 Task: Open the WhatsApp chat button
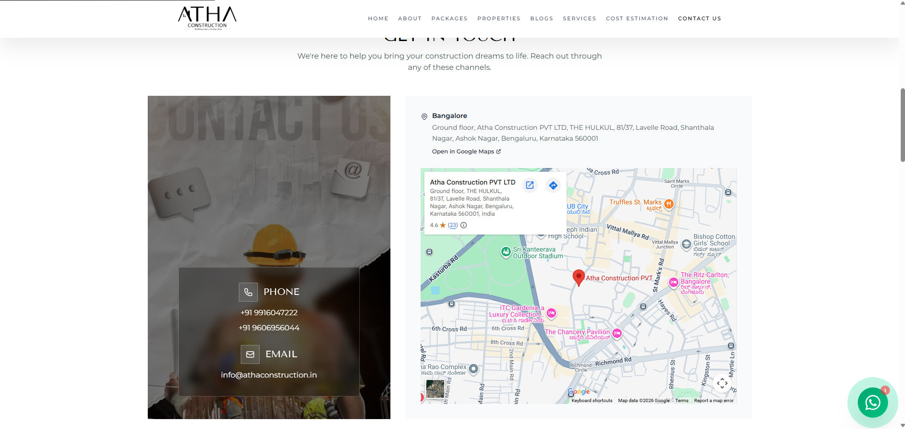point(872,403)
